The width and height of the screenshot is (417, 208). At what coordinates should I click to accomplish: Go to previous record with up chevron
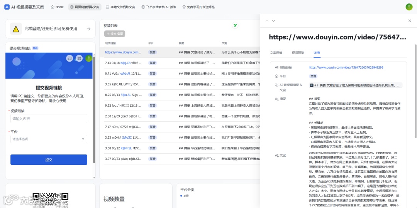pos(267,21)
